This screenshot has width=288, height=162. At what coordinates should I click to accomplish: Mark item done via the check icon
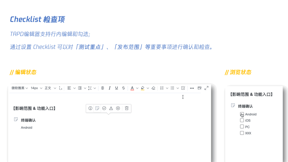click(x=104, y=108)
